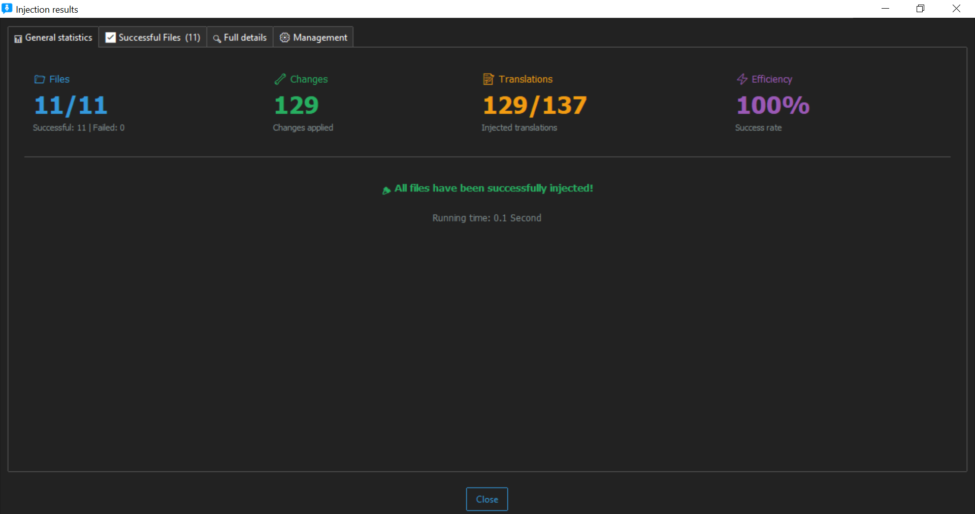Viewport: 975px width, 514px height.
Task: Switch to the General statistics tab
Action: pyautogui.click(x=53, y=38)
